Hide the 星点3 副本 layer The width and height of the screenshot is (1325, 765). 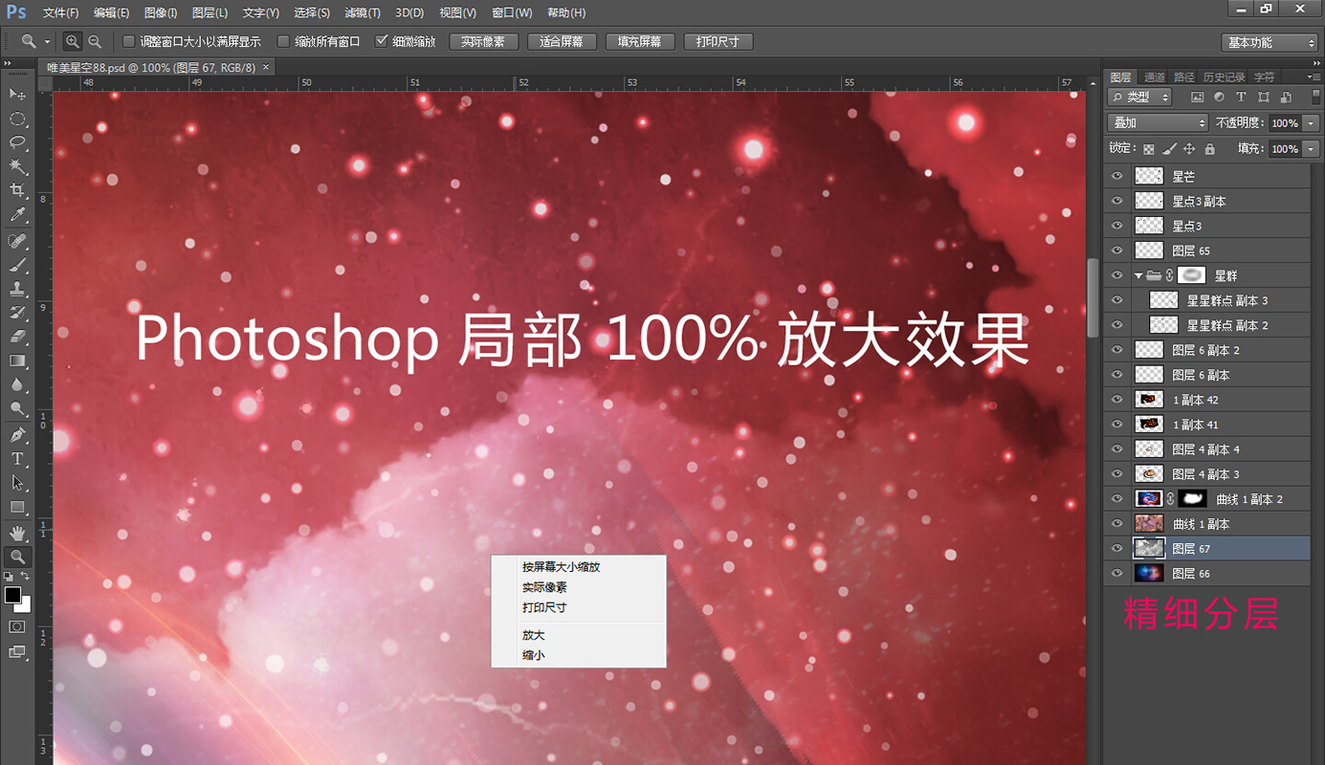(x=1116, y=201)
